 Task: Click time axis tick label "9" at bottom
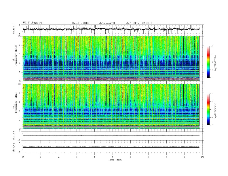(184, 157)
